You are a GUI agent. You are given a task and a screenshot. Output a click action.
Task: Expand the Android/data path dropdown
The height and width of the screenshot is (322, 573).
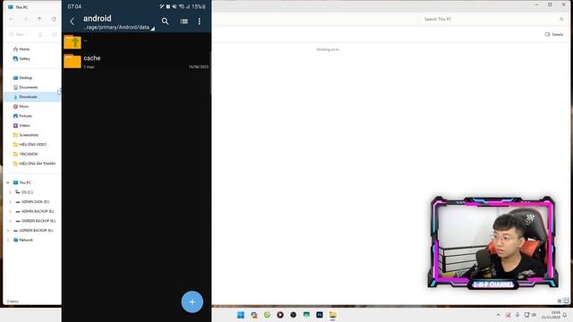coord(153,29)
